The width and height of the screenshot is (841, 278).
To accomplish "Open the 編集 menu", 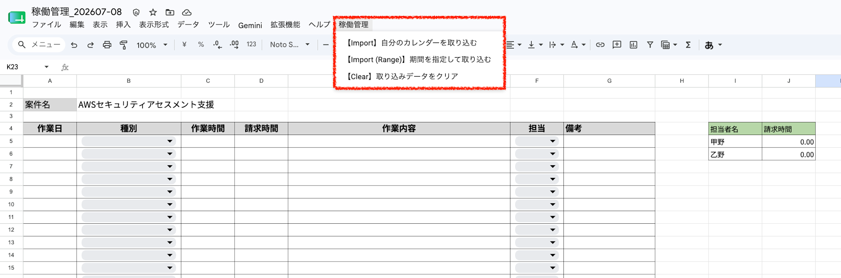I will [x=77, y=25].
